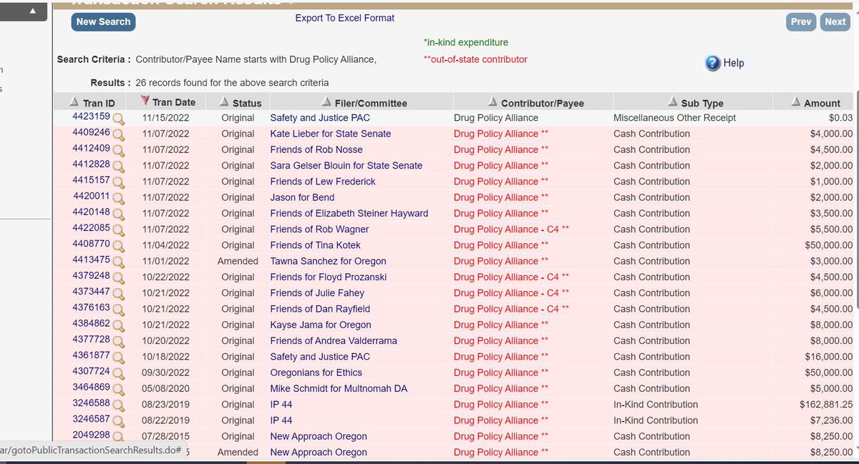Open details magnifier for transaction 4408770

tap(118, 247)
